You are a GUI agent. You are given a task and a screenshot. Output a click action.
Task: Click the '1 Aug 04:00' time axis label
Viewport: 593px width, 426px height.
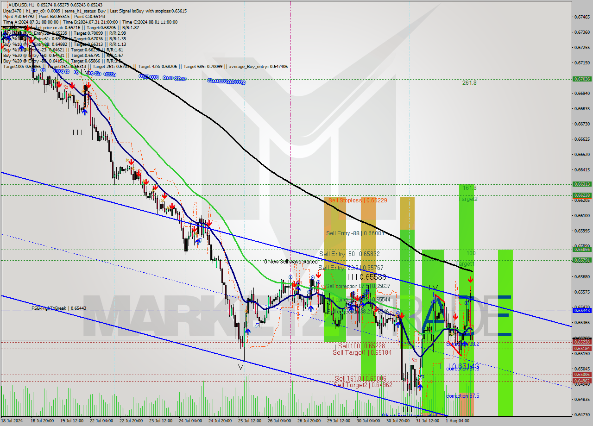coord(457,421)
